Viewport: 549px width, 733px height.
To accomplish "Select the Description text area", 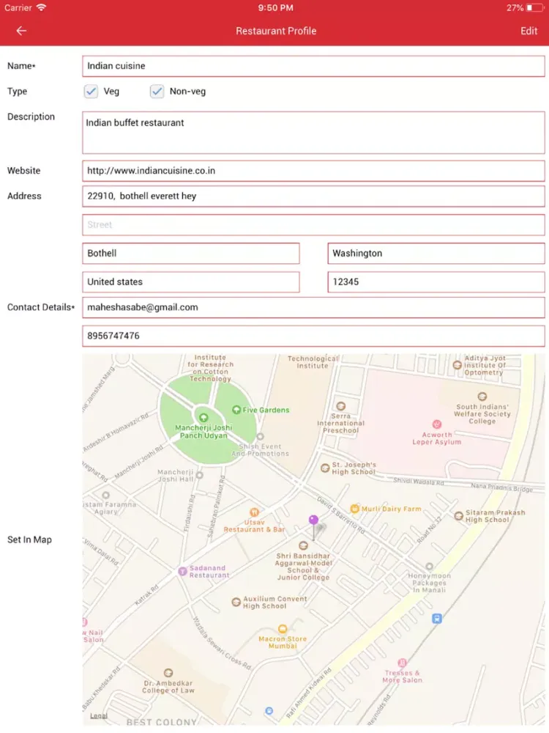I will pos(313,132).
